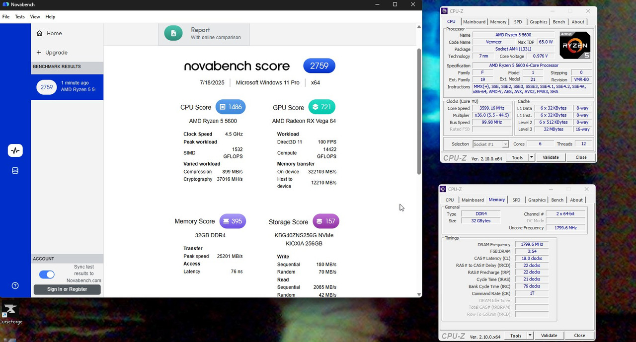Click the AMD Ryzen 5 logo image
Image resolution: width=636 pixels, height=342 pixels.
(575, 46)
